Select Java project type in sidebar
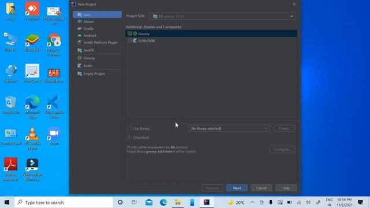The width and height of the screenshot is (370, 208). pos(97,14)
